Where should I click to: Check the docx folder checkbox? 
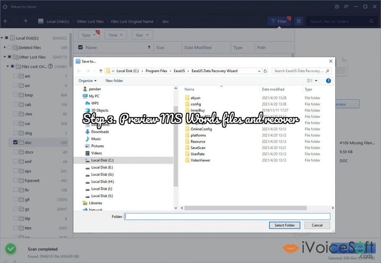[15, 152]
